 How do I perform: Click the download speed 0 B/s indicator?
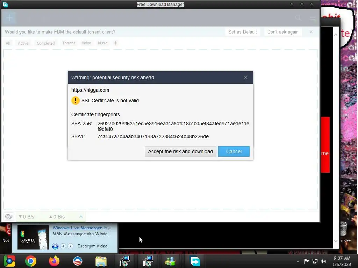(x=27, y=217)
